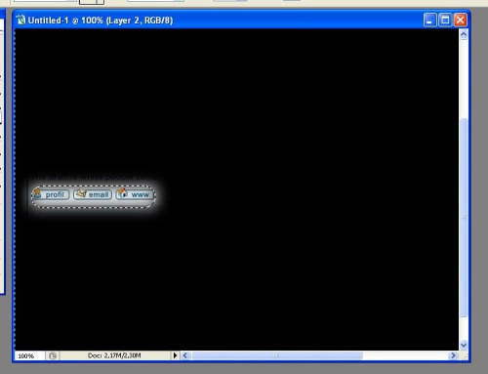
Task: Minimize the Untitled-1 document window
Action: click(429, 21)
